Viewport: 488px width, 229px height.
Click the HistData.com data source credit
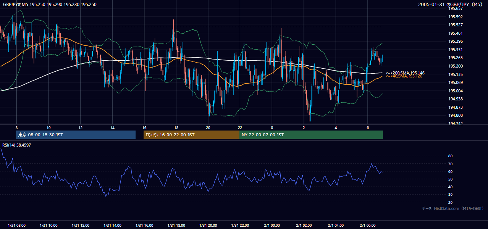(x=453, y=208)
